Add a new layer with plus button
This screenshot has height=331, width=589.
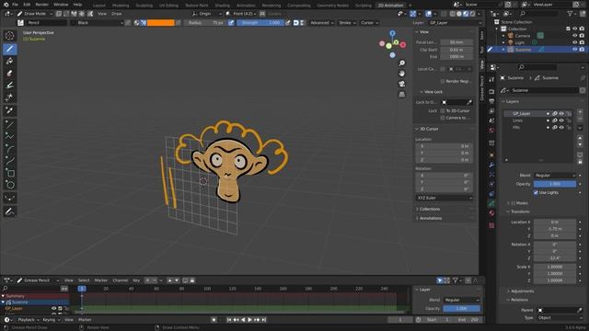tap(580, 113)
